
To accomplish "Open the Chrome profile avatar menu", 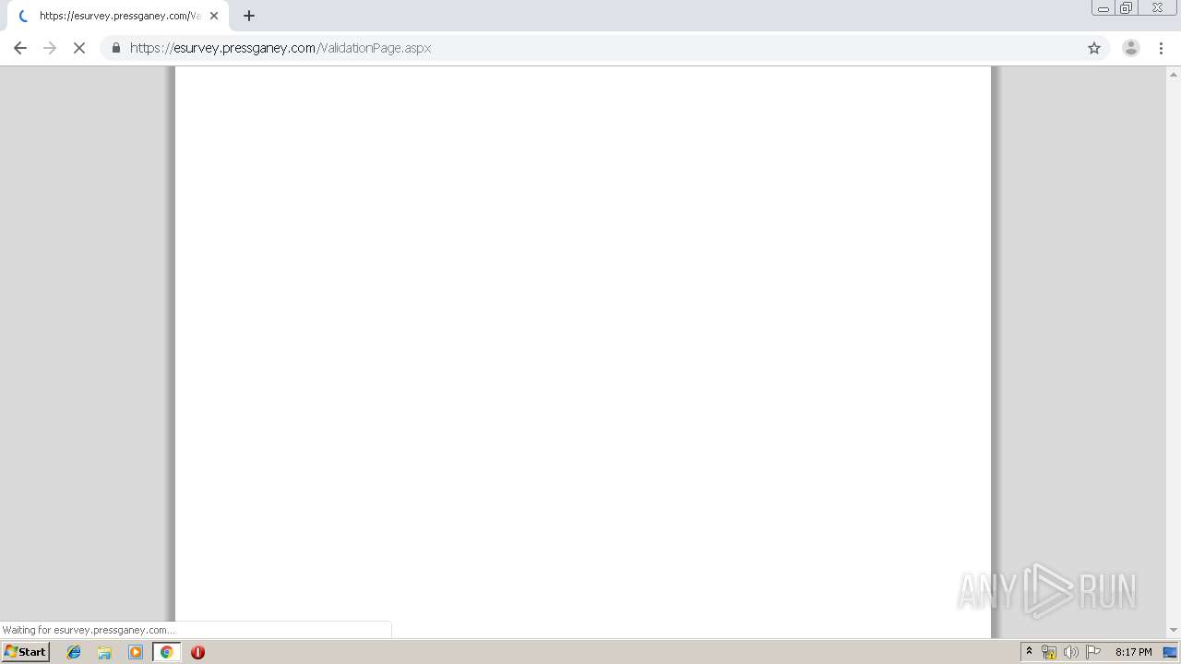I will click(x=1131, y=48).
